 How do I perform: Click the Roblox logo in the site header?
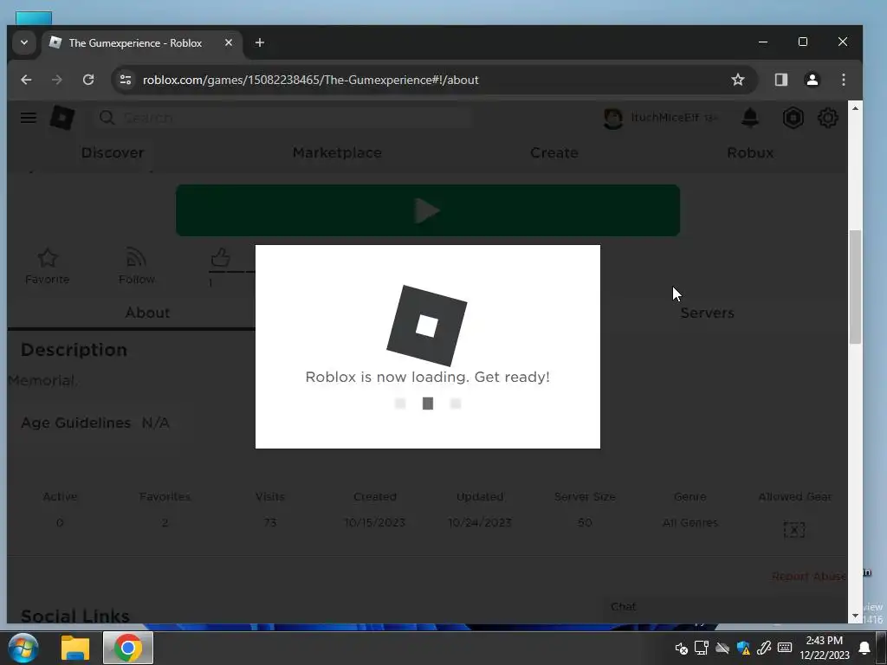point(62,118)
